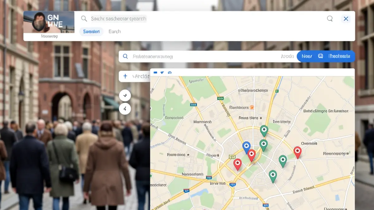
Task: Select the green pin left of the rightmost red pin
Action: (283, 161)
